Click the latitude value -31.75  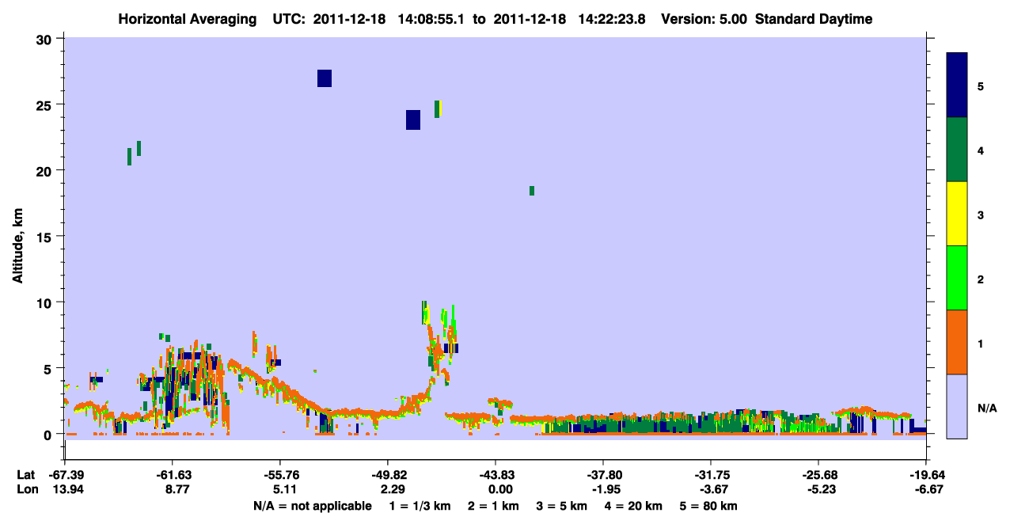click(x=712, y=475)
